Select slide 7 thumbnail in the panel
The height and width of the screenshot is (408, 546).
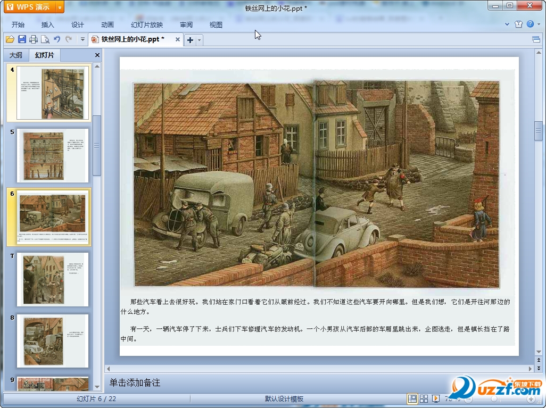tap(53, 279)
